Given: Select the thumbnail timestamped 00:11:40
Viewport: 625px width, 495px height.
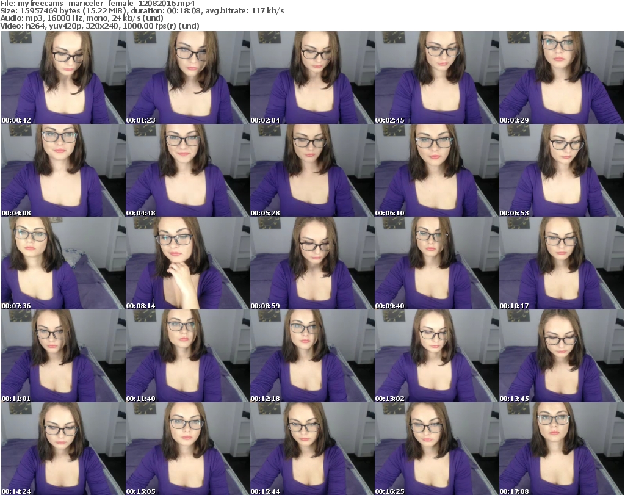Looking at the screenshot, I should click(x=188, y=356).
